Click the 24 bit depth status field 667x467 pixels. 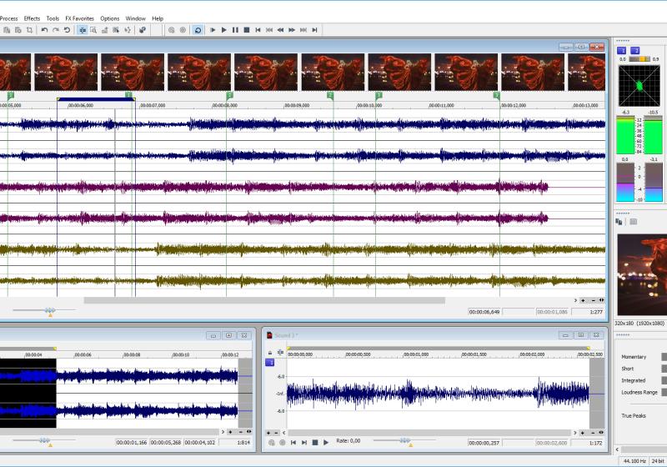point(656,460)
